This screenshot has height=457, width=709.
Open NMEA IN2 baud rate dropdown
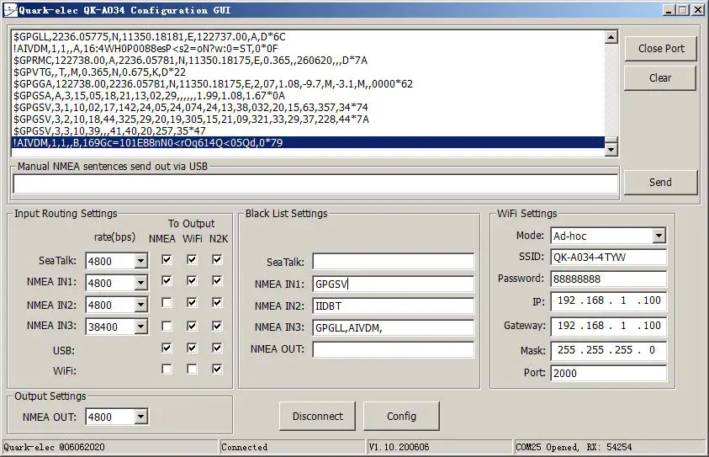(141, 305)
